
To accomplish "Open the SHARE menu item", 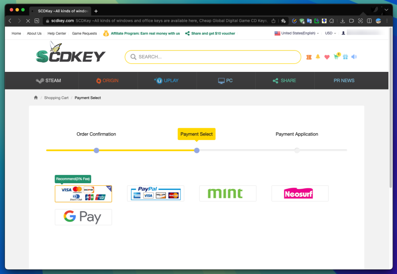I will (x=284, y=81).
